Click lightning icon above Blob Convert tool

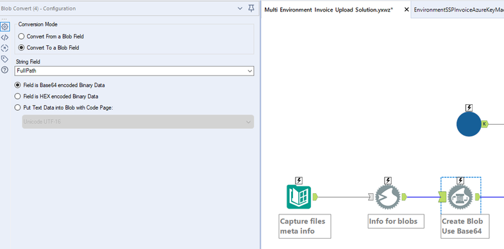(x=460, y=181)
